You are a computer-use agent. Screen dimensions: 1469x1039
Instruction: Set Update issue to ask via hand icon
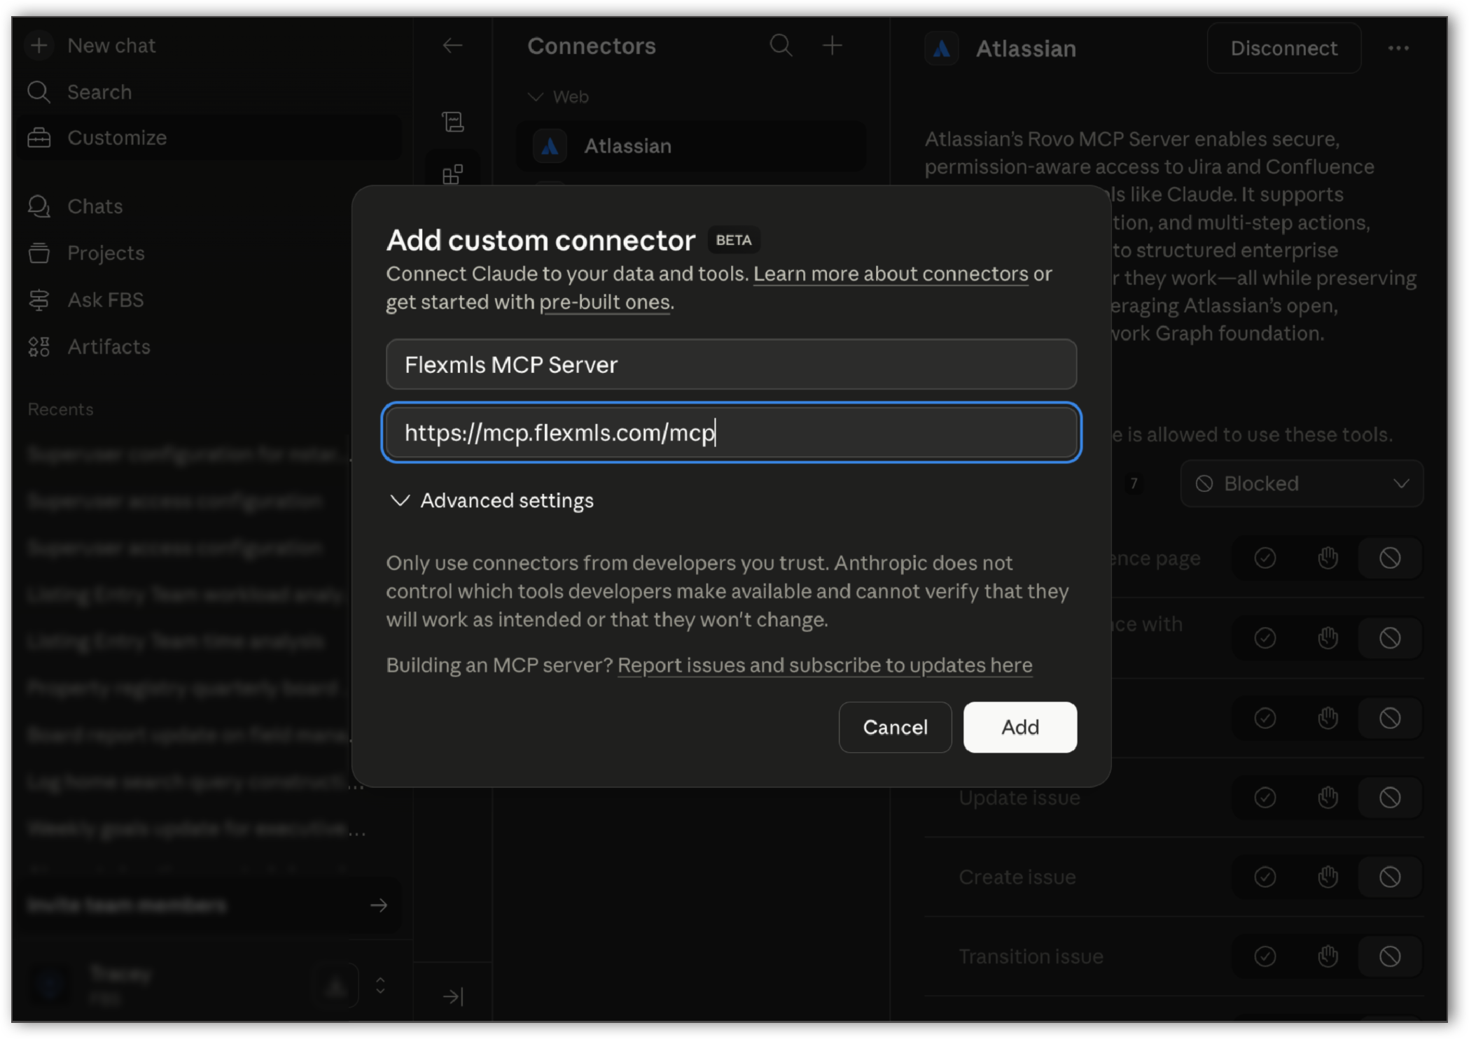tap(1327, 797)
